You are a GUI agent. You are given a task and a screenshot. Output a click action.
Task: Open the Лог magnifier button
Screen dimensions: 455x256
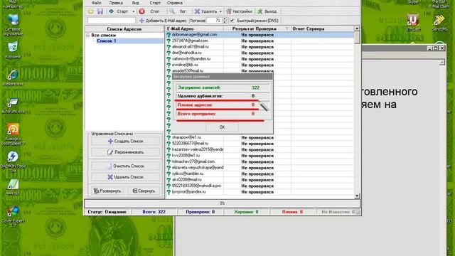click(x=178, y=11)
